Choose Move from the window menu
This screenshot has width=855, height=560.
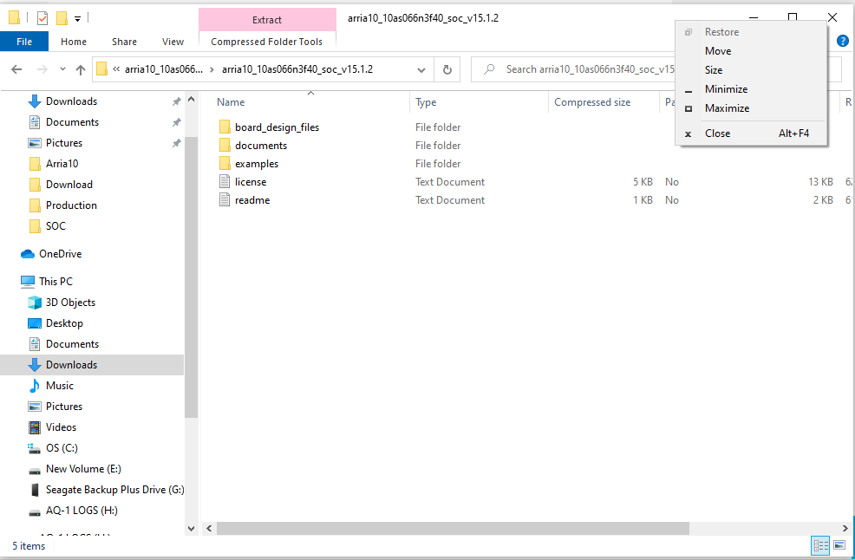click(x=752, y=50)
